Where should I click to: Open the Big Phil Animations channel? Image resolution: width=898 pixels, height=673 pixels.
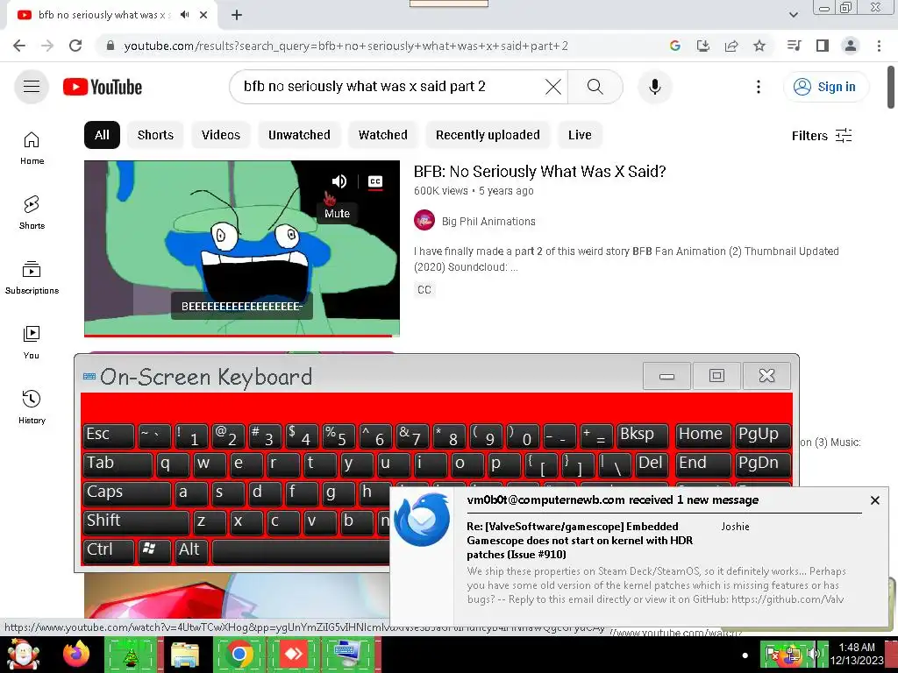coord(488,222)
